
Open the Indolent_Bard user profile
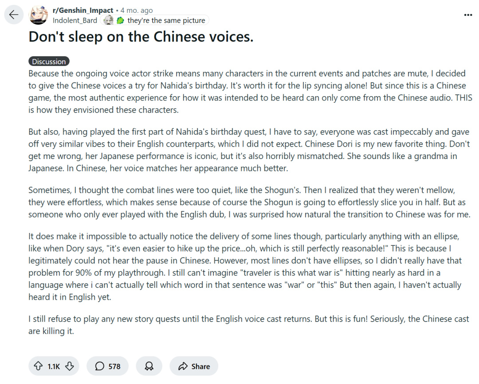75,20
